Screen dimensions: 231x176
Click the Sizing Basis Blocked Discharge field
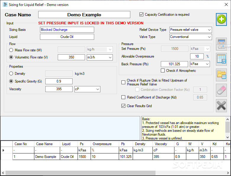click(x=67, y=30)
